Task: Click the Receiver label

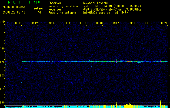Action: [55, 9]
